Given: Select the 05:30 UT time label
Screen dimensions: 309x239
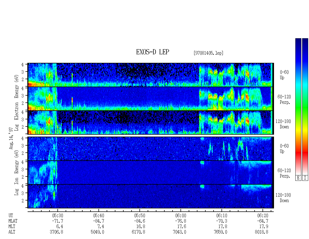Looking at the screenshot, I should (57, 216).
